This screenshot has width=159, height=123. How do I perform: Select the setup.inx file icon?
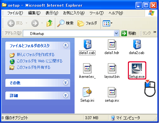coord(112,92)
